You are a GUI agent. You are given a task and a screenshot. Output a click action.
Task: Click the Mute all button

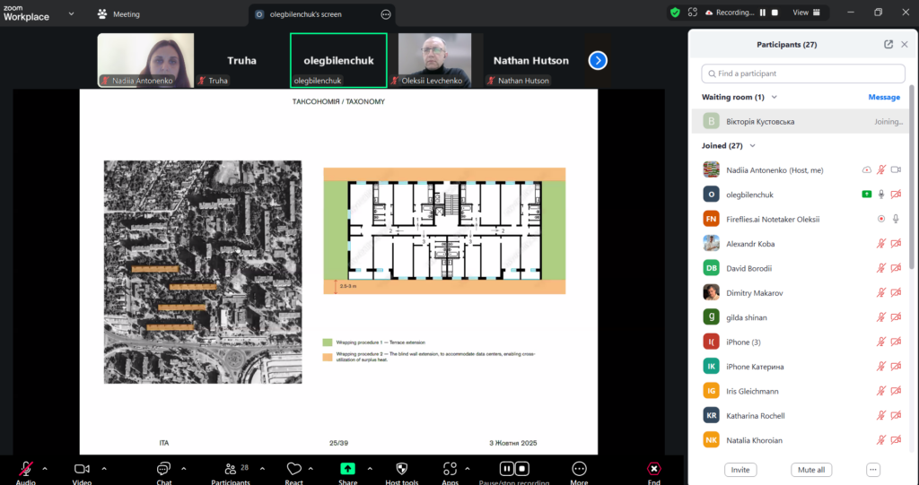pos(812,470)
